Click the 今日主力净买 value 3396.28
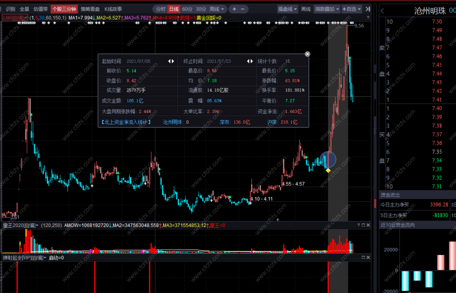The width and height of the screenshot is (456, 293). point(439,205)
